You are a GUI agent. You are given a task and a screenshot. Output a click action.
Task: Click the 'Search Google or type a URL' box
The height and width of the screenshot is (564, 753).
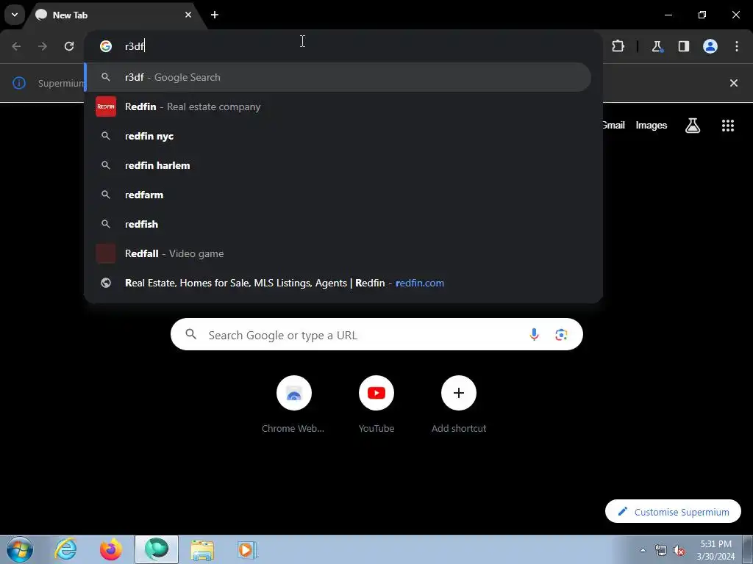click(x=376, y=334)
